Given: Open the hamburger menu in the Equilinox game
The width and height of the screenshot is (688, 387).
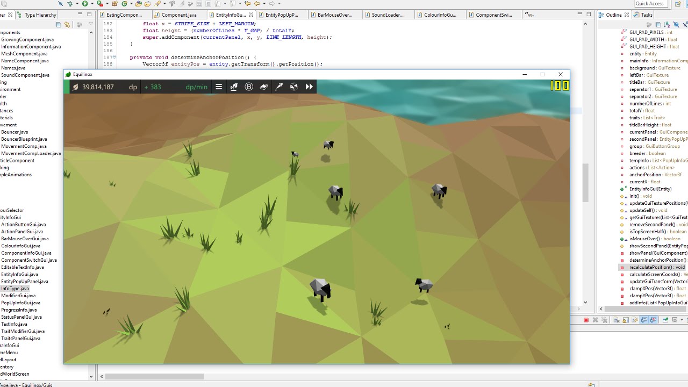Looking at the screenshot, I should click(x=219, y=87).
